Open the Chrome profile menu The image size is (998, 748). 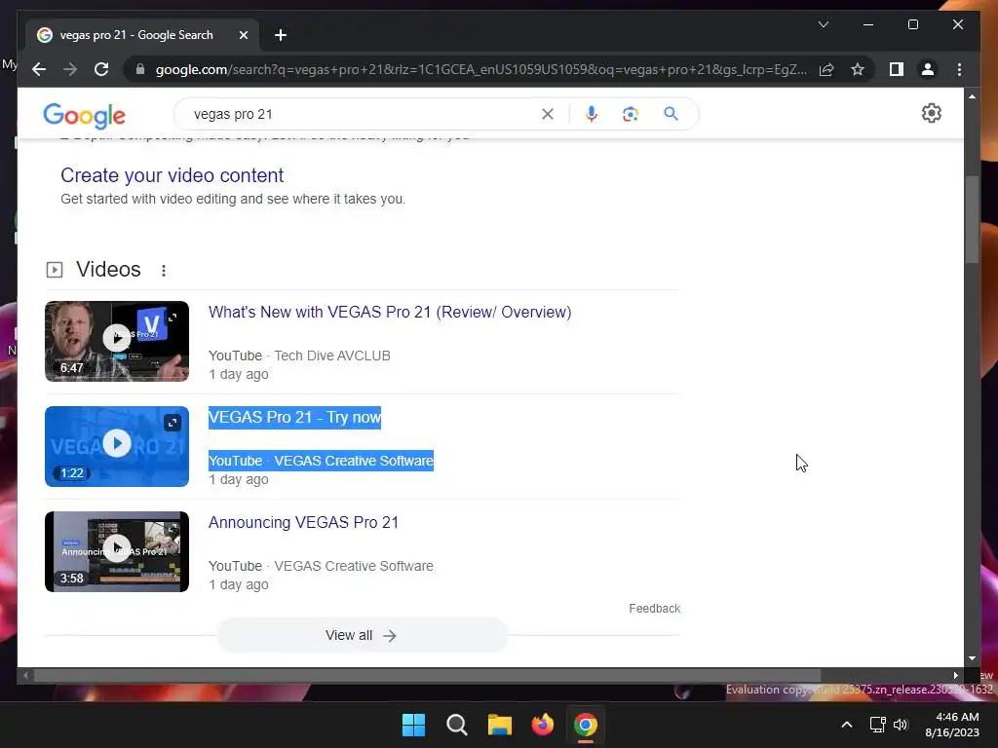928,69
